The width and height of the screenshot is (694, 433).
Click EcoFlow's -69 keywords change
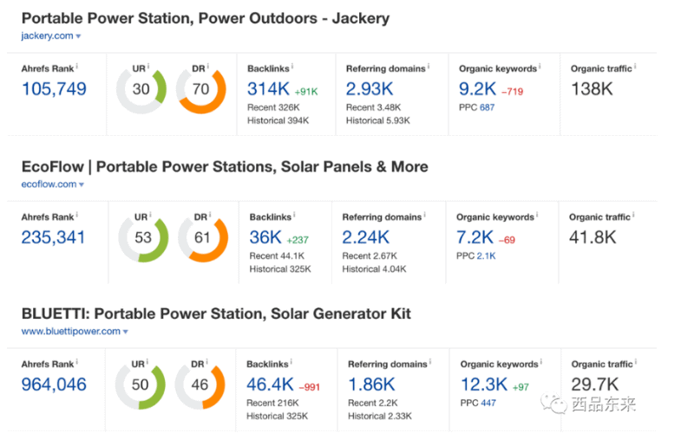(x=507, y=241)
